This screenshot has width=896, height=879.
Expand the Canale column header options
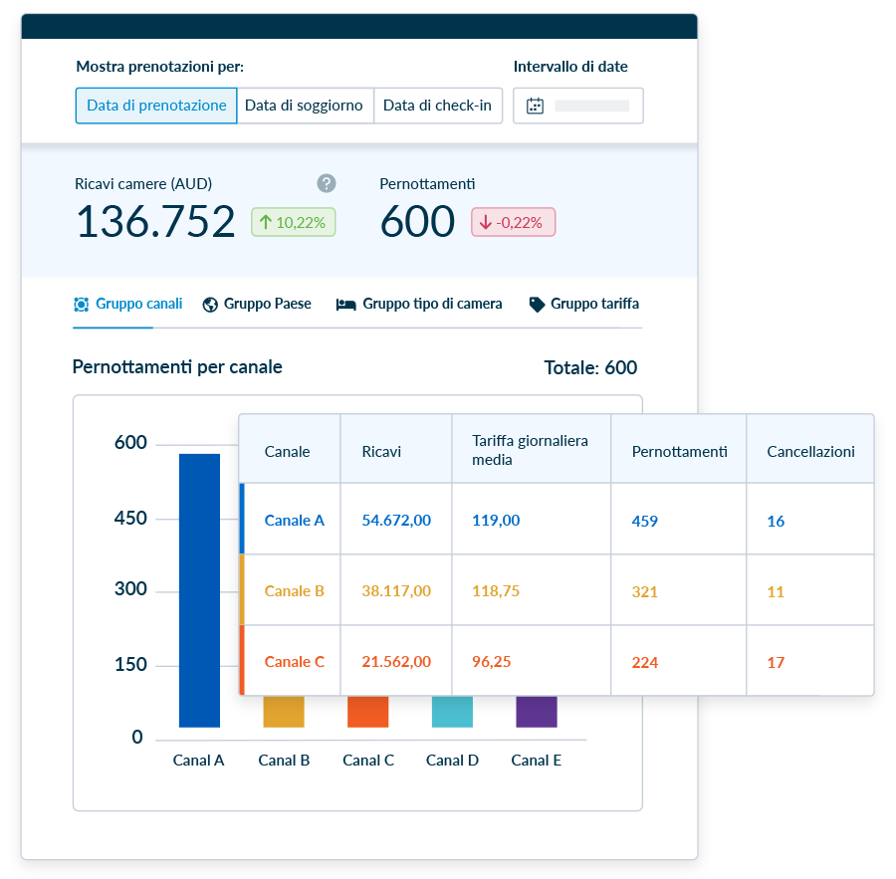(x=289, y=450)
